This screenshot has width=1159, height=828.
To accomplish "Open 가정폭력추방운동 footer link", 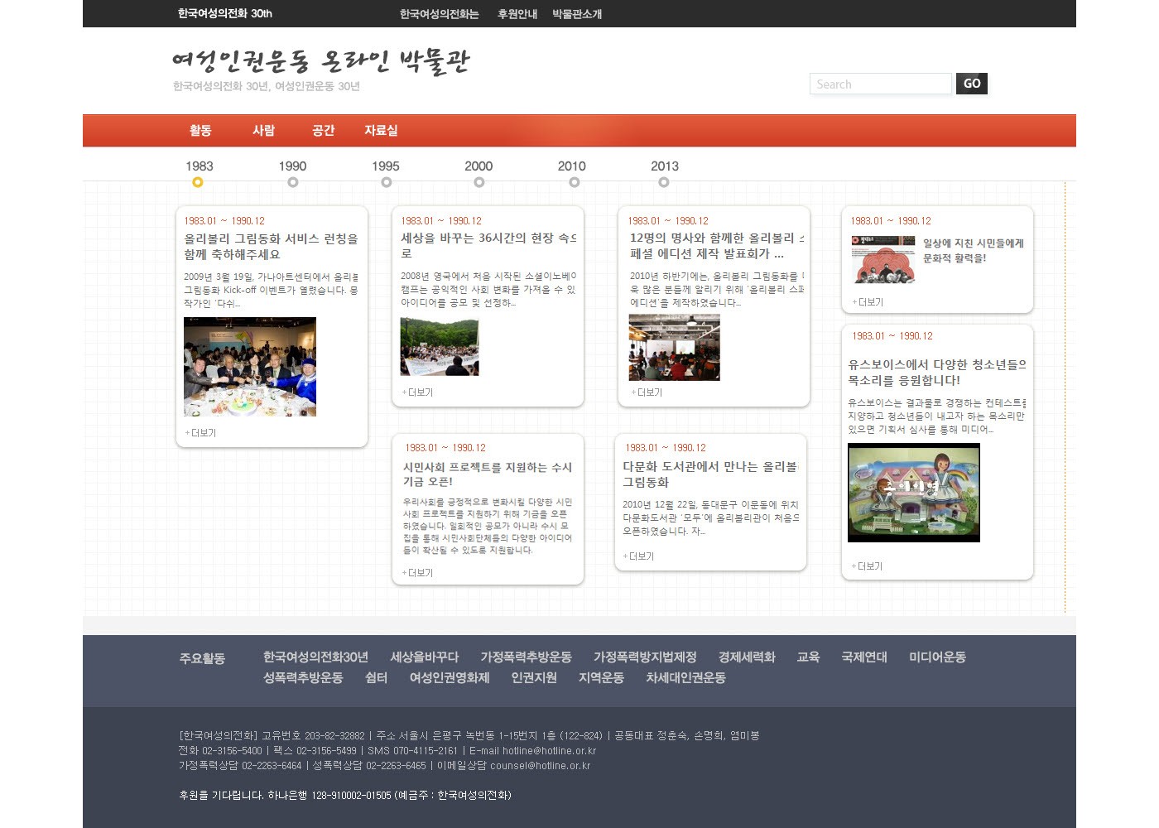I will click(526, 657).
